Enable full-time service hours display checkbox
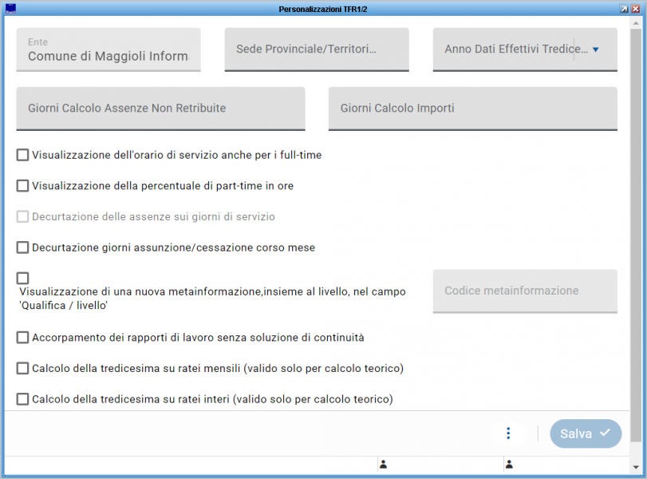 [22, 155]
